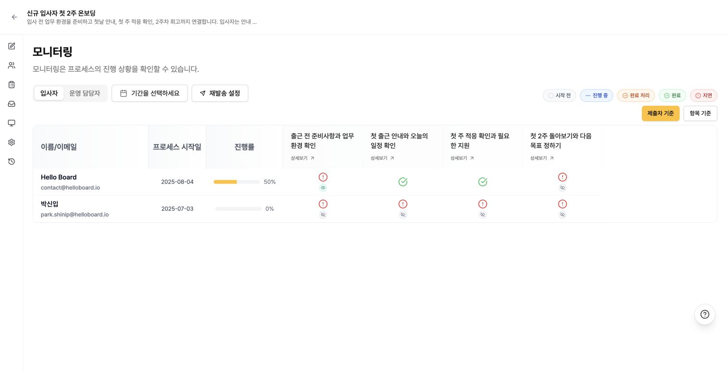Screen dimensions: 727x371
Task: Click the 진행 중 status legend chip
Action: 596,96
